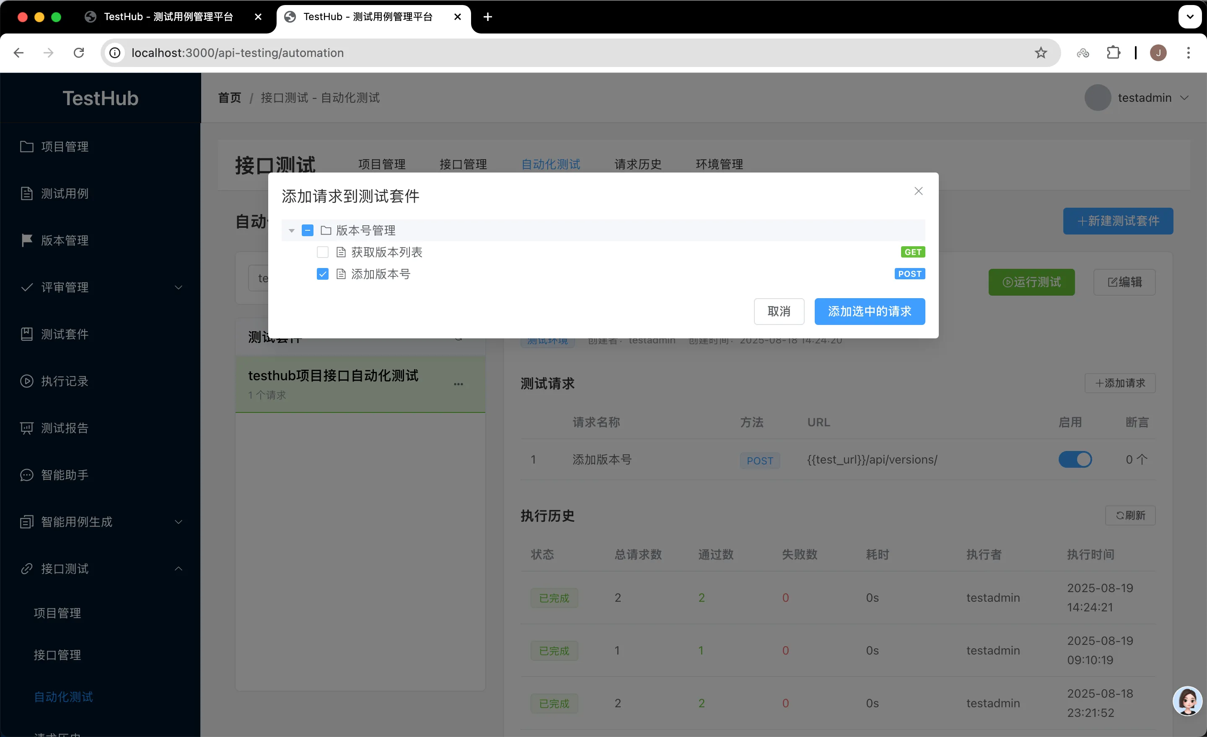This screenshot has height=737, width=1207.
Task: Click the 添加选中的请求 button
Action: pos(869,311)
